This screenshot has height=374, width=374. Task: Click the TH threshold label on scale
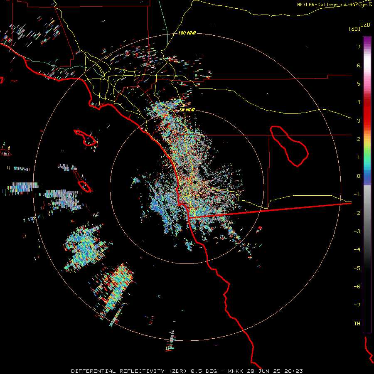pos(357,324)
